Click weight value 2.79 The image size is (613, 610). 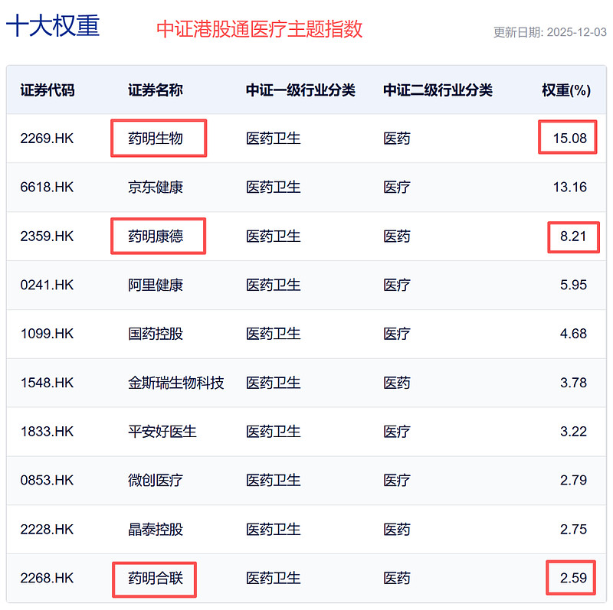click(x=573, y=480)
